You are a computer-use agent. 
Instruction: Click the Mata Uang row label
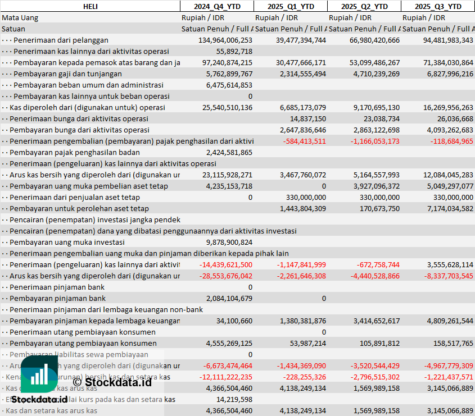pos(20,17)
